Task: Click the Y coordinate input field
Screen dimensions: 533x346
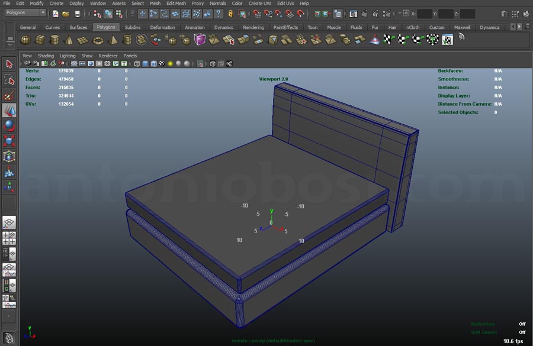Action: click(446, 14)
